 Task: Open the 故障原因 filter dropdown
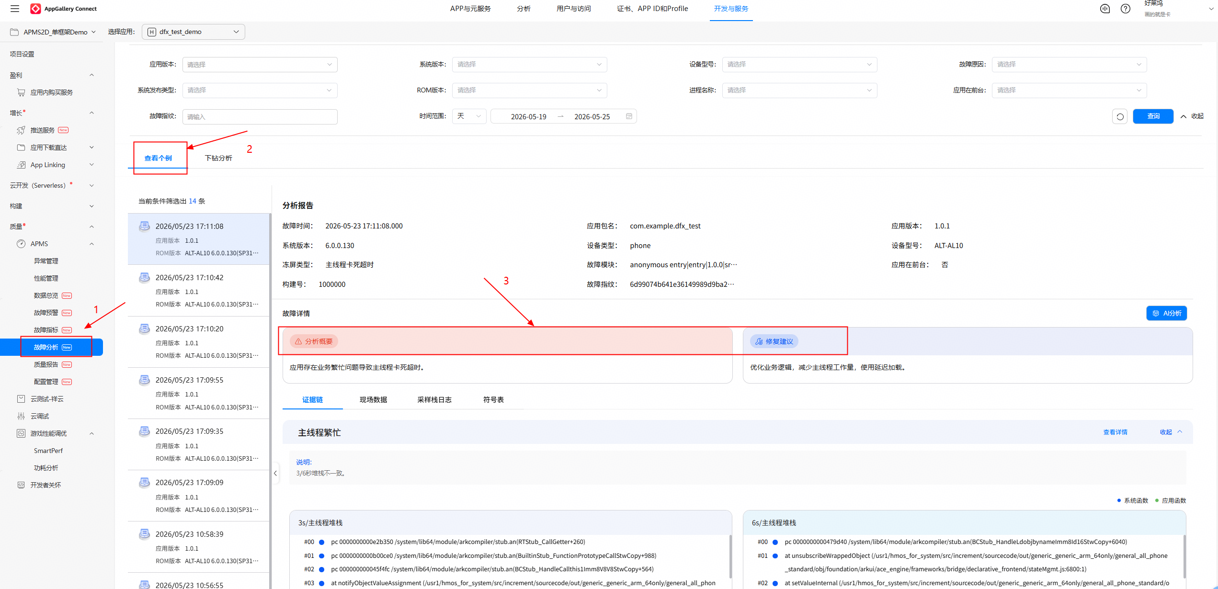click(1069, 65)
